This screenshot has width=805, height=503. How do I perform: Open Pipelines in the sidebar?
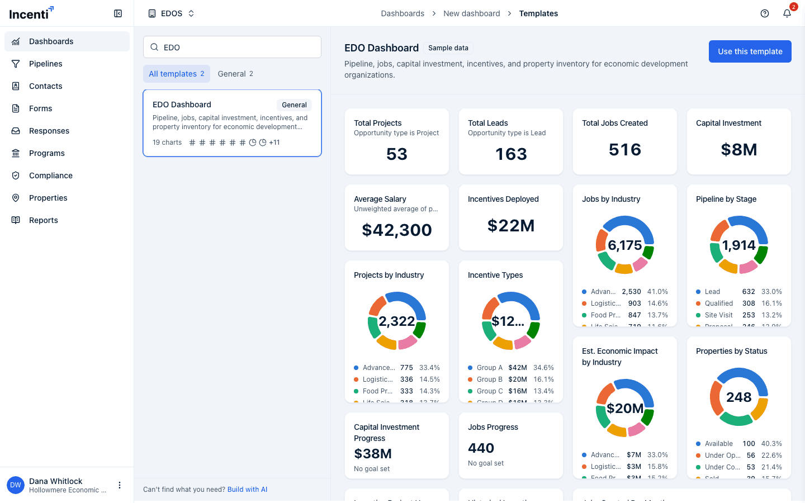67,64
